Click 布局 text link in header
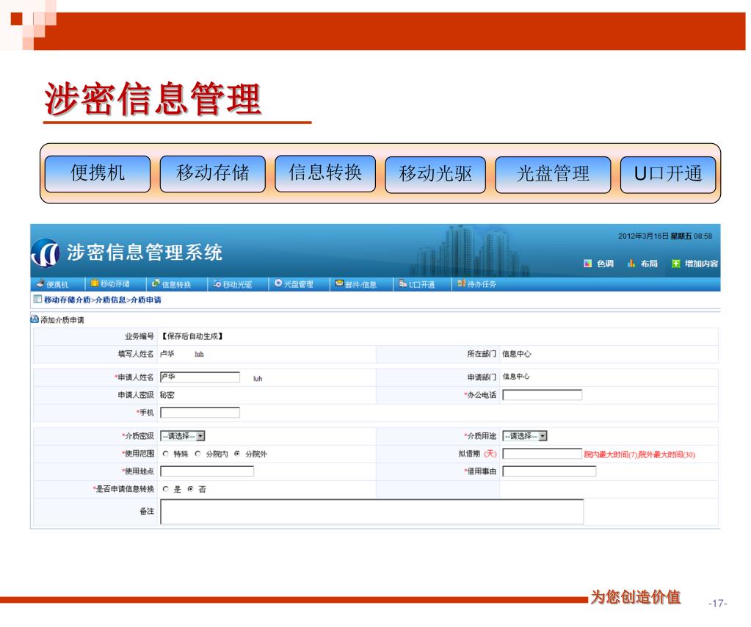The height and width of the screenshot is (627, 751). 649,264
